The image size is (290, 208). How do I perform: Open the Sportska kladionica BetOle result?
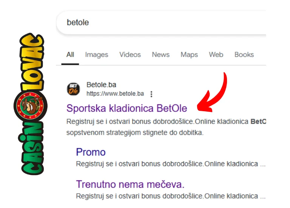pyautogui.click(x=126, y=108)
